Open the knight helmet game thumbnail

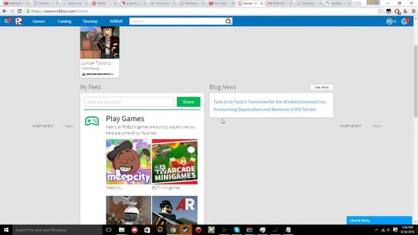[x=129, y=210]
